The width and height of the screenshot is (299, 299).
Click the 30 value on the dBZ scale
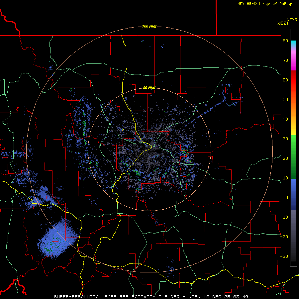285,139
